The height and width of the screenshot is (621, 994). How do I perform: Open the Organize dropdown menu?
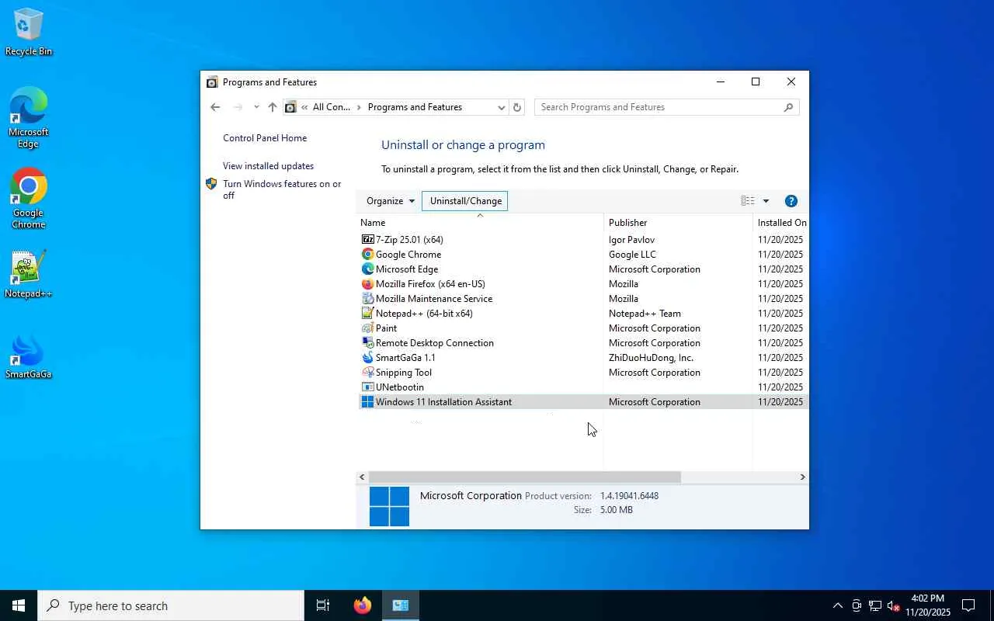(391, 201)
